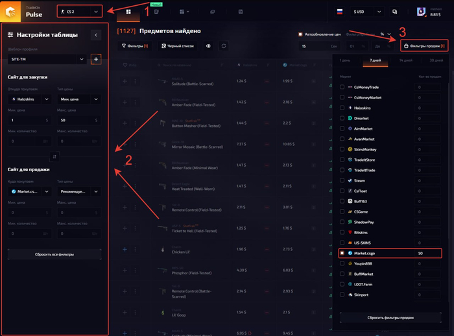The image size is (454, 336).
Task: Click the refresh table icon
Action: [x=224, y=46]
